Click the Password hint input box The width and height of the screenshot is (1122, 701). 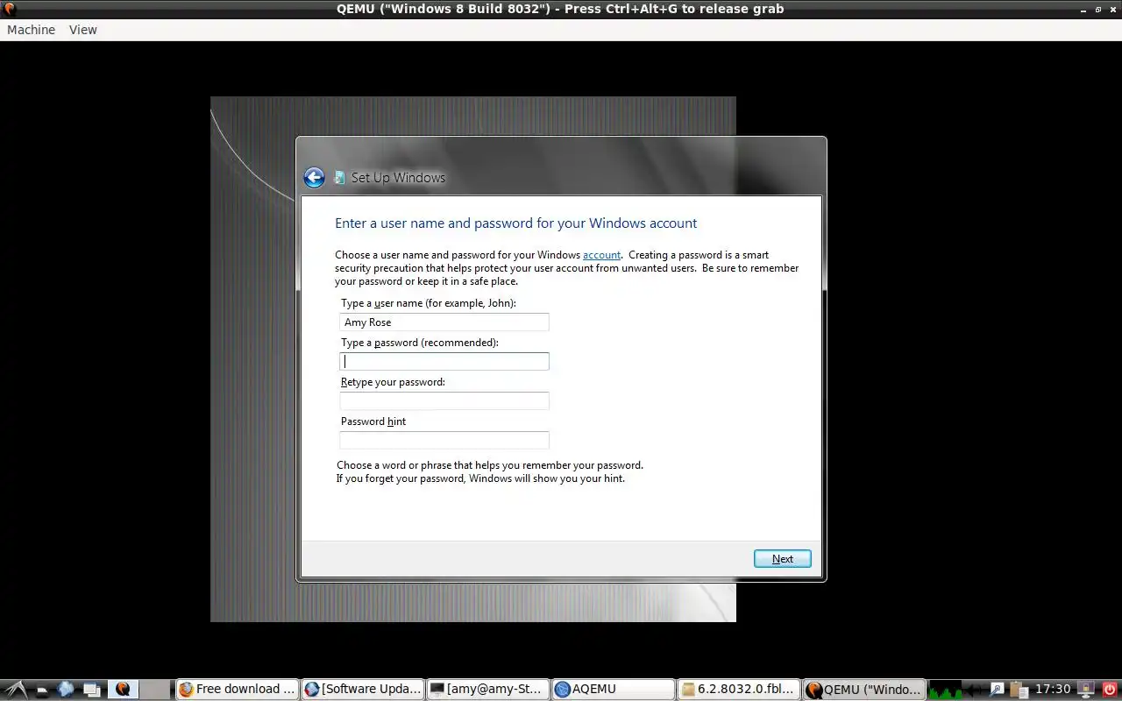444,440
